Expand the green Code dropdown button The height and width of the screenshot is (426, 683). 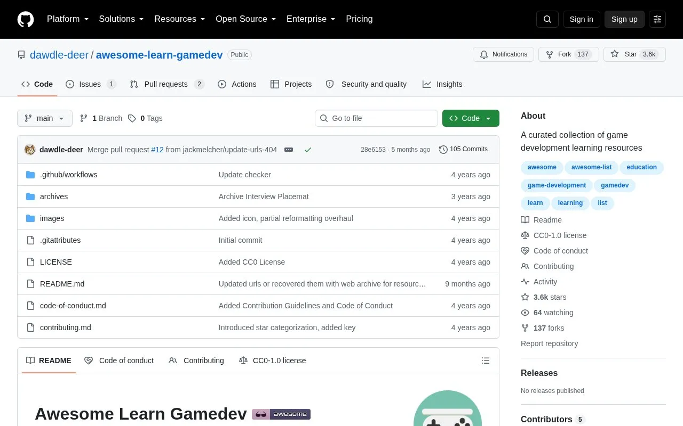pos(471,118)
